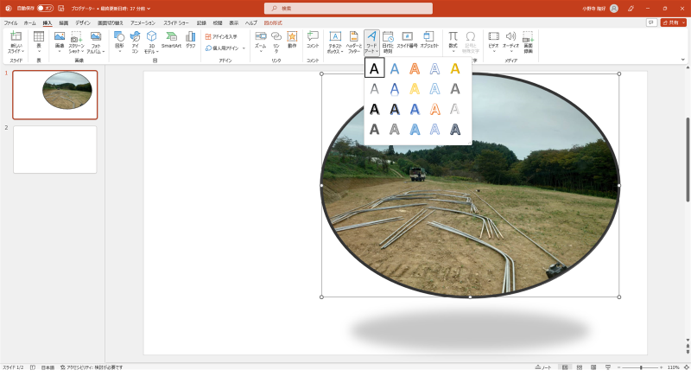Click アドインを入手 (Get Add-ins) button

pos(221,36)
